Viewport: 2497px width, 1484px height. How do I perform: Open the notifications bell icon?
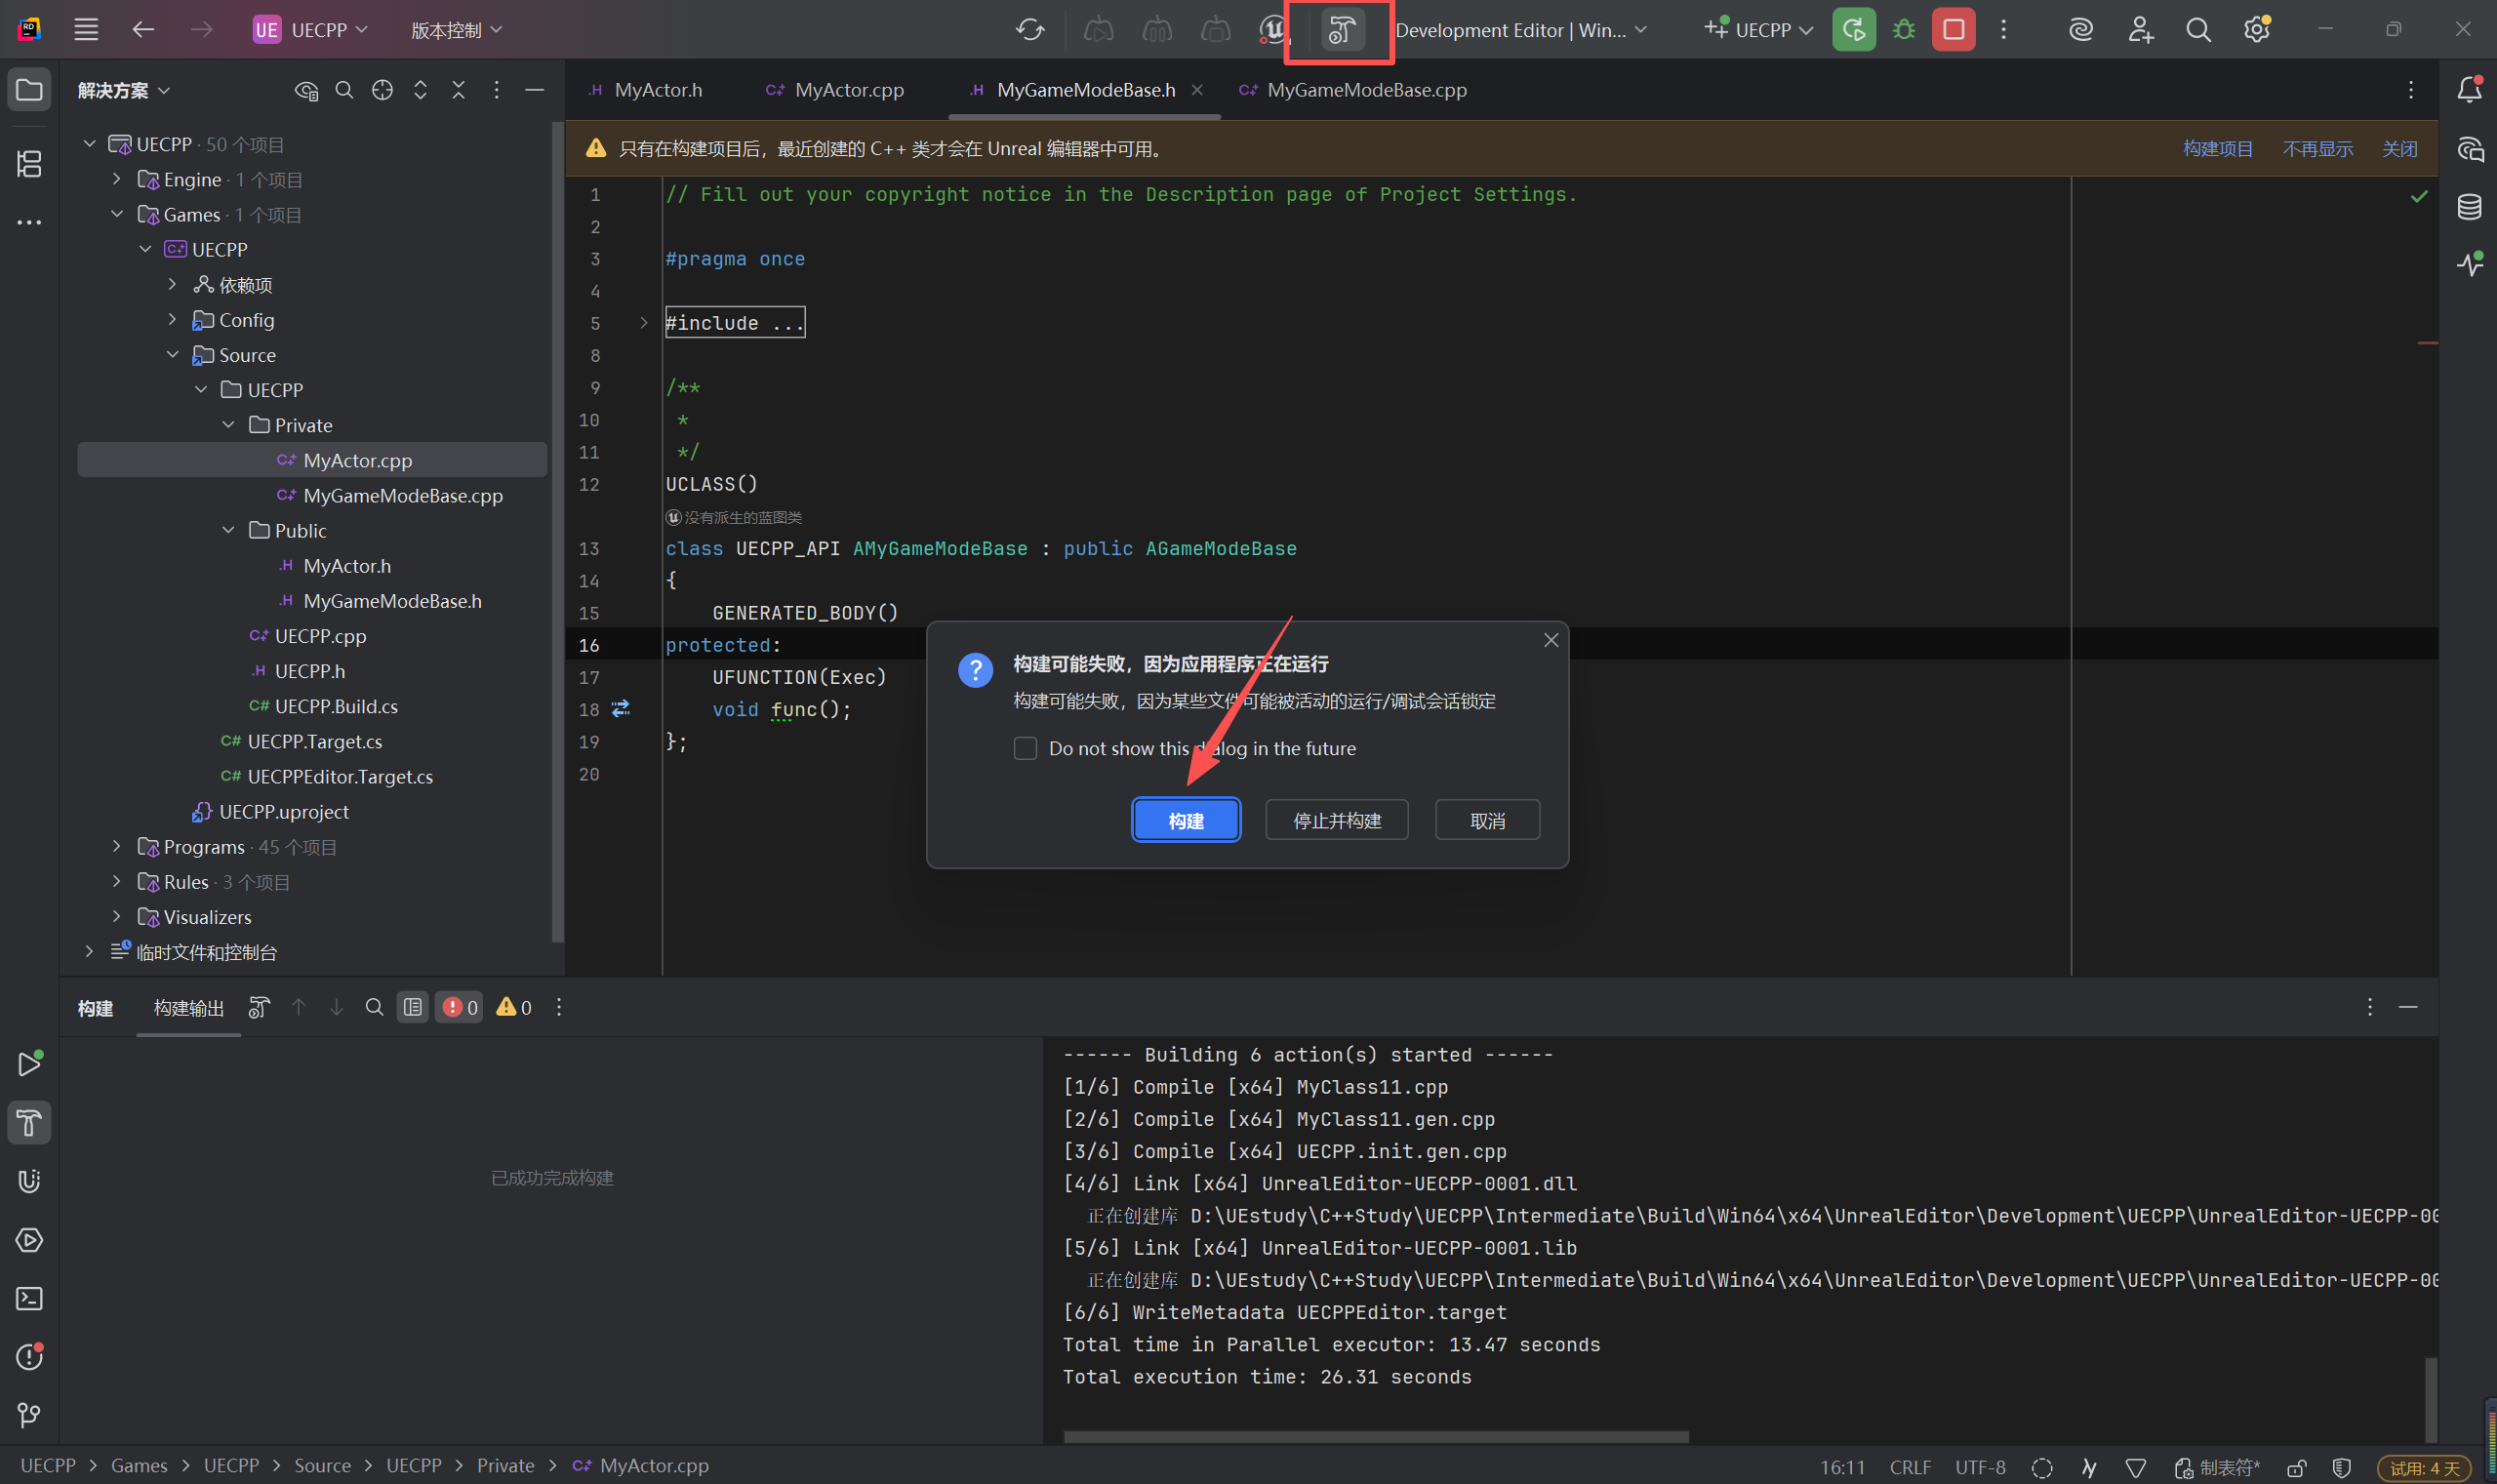pyautogui.click(x=2468, y=90)
